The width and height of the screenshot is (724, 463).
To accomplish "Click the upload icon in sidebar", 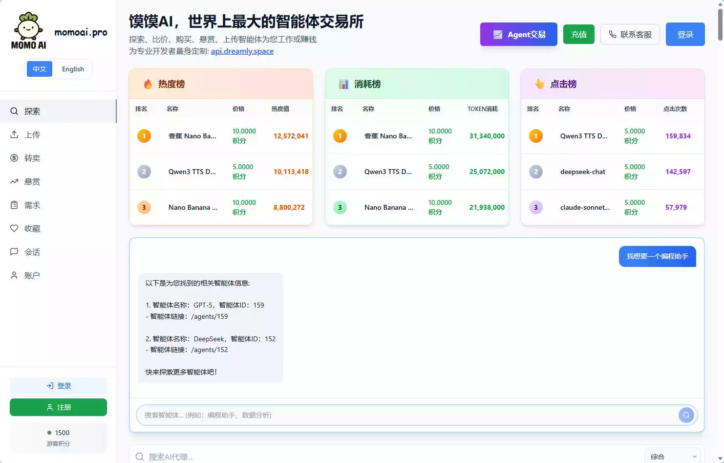I will coord(14,134).
